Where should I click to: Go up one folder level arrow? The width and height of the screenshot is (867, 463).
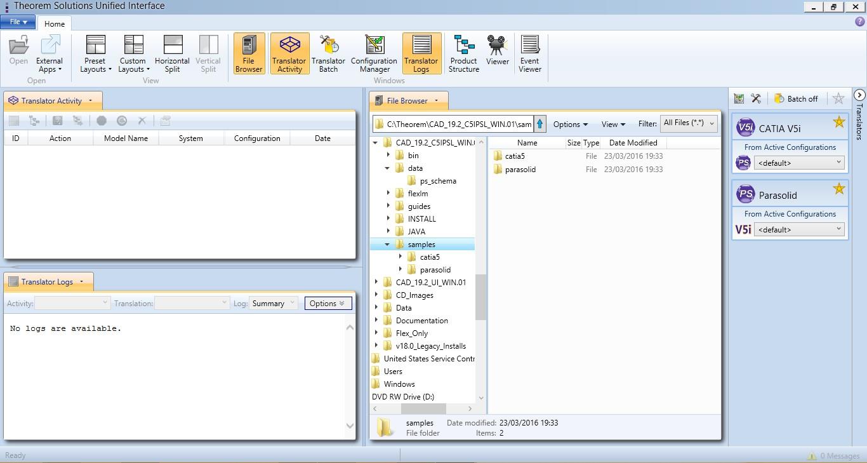click(540, 124)
